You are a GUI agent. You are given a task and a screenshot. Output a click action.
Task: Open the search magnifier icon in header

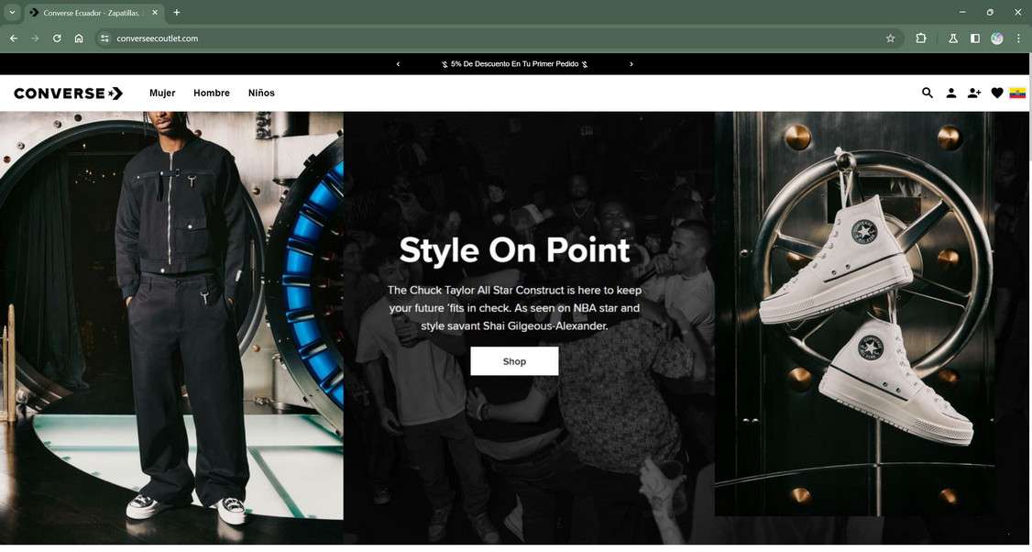(928, 93)
